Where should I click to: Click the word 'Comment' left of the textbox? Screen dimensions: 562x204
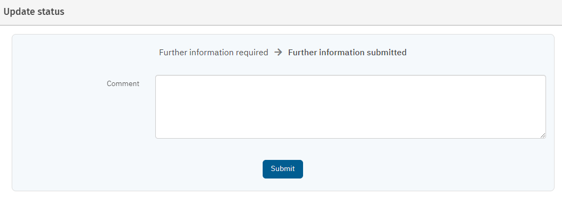pyautogui.click(x=123, y=83)
